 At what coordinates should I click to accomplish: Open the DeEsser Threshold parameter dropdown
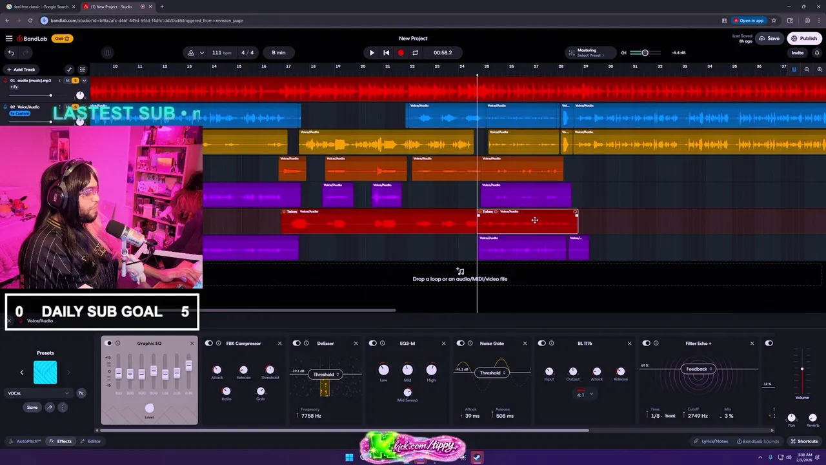[326, 375]
